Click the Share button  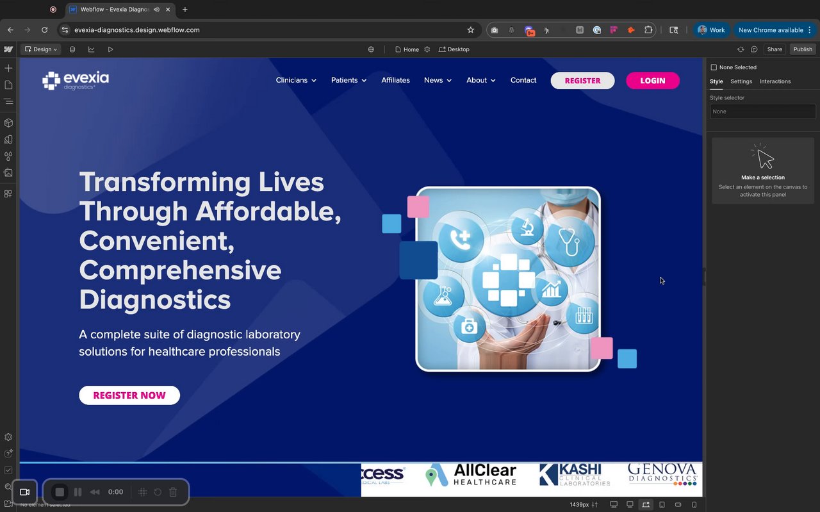[775, 49]
